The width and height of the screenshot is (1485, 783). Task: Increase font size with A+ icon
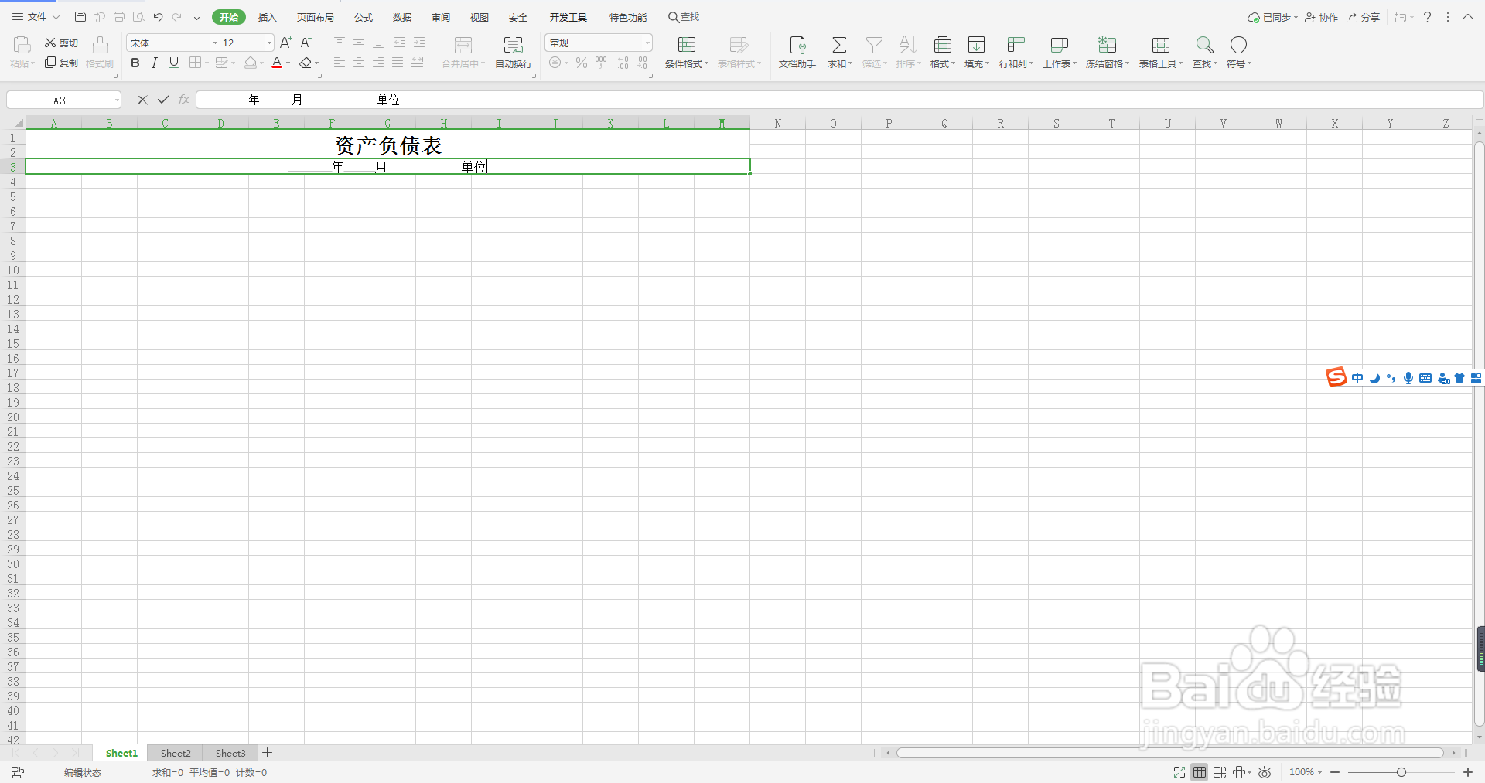286,43
